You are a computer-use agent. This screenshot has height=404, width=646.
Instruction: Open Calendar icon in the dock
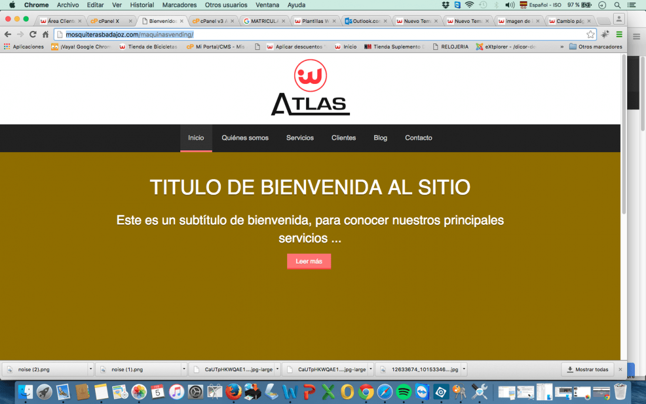click(158, 392)
